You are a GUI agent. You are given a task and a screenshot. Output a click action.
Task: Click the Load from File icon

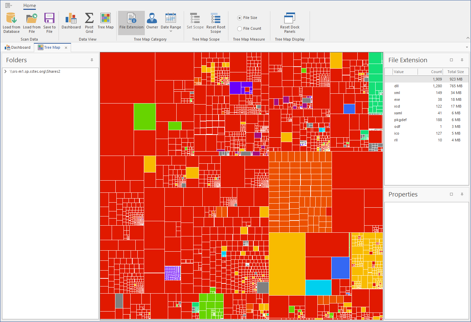click(x=32, y=18)
